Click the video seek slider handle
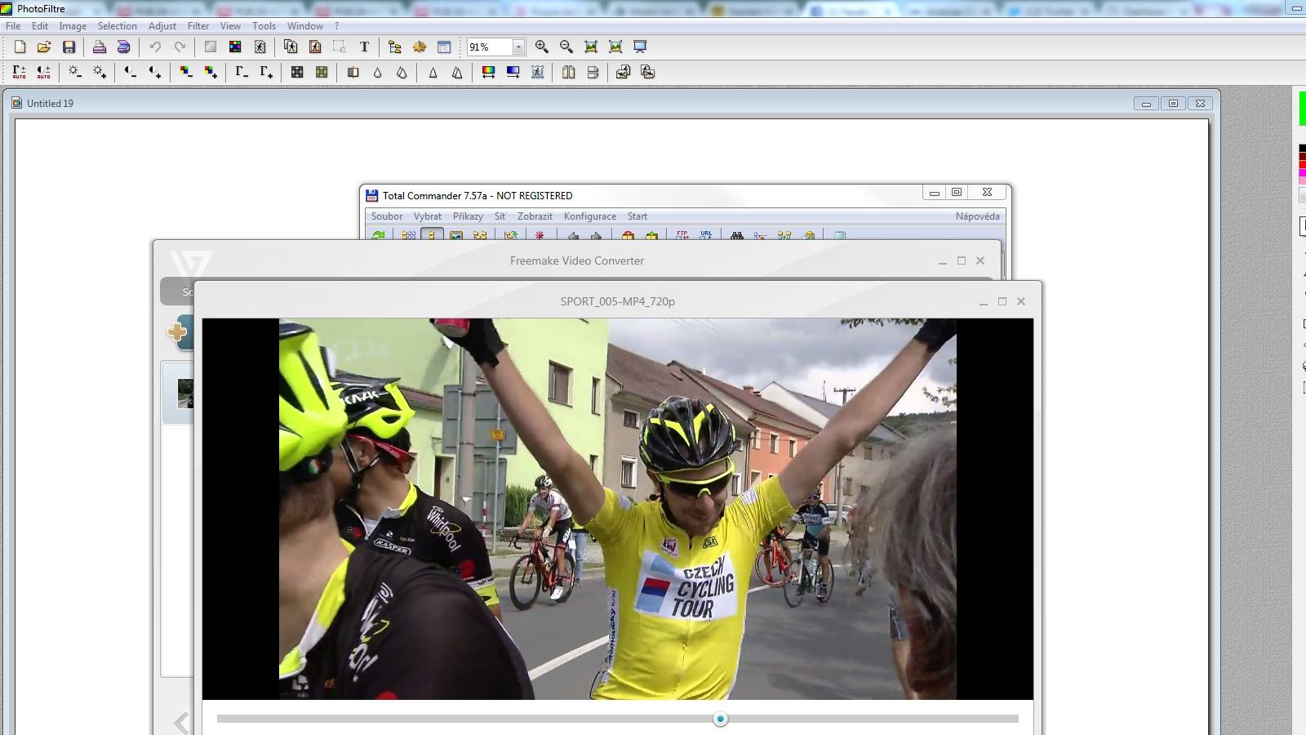 point(720,719)
